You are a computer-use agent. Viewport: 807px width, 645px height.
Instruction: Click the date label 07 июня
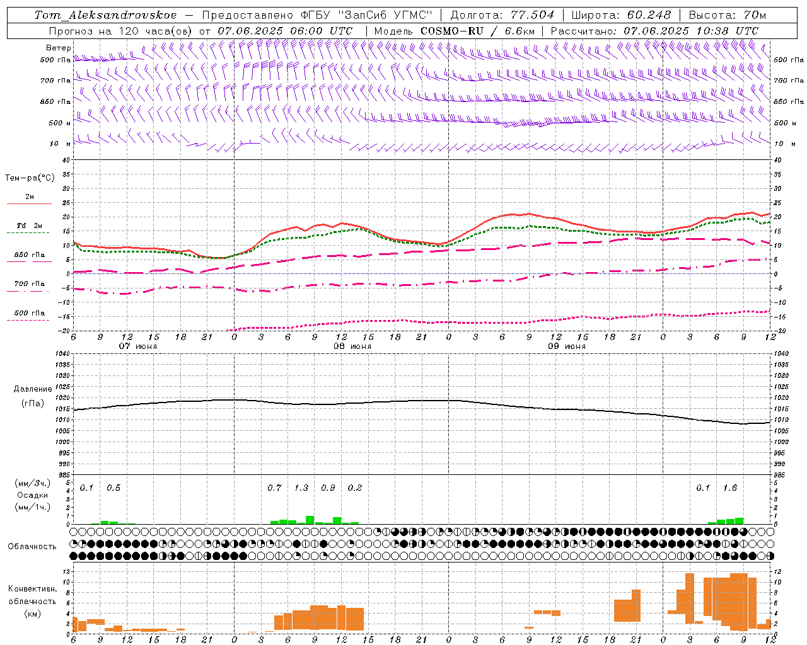[x=138, y=346]
